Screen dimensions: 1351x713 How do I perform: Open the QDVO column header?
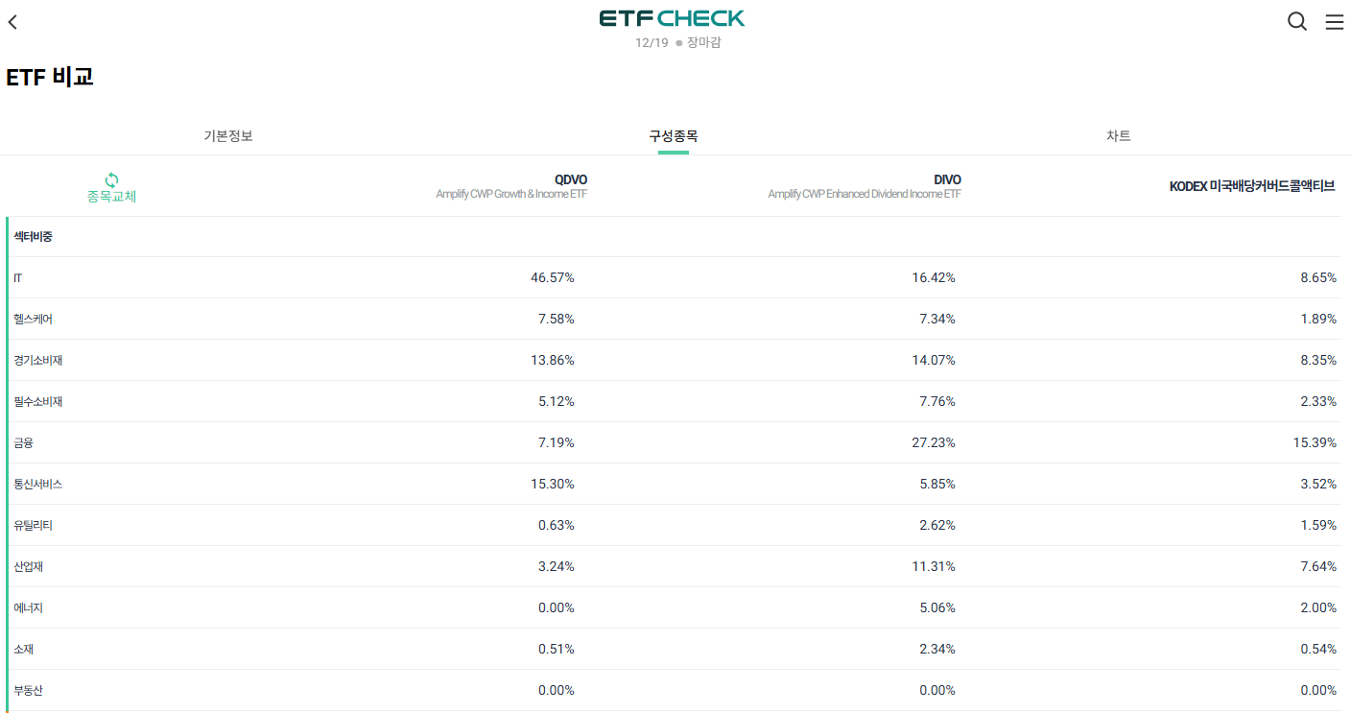570,179
